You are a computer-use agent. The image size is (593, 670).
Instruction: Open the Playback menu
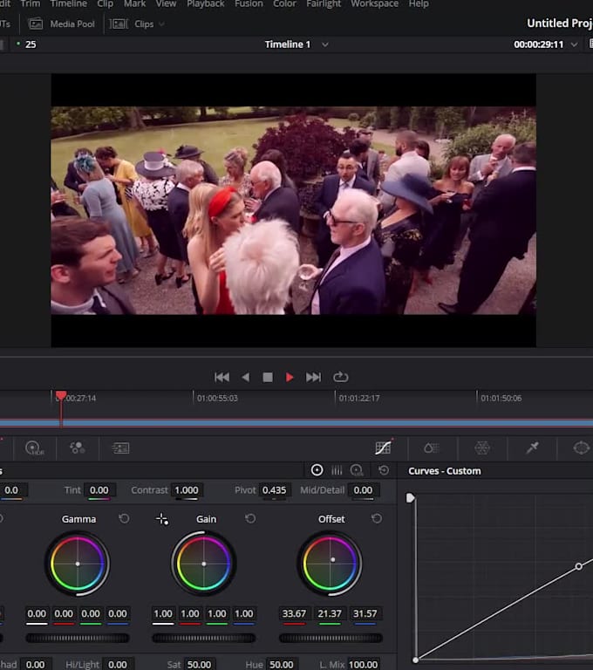tap(206, 3)
